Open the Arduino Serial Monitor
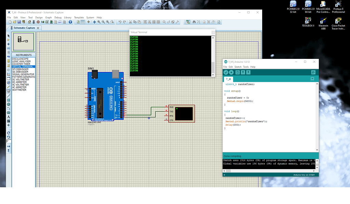Viewport: 350px width, 204px height. click(x=313, y=72)
